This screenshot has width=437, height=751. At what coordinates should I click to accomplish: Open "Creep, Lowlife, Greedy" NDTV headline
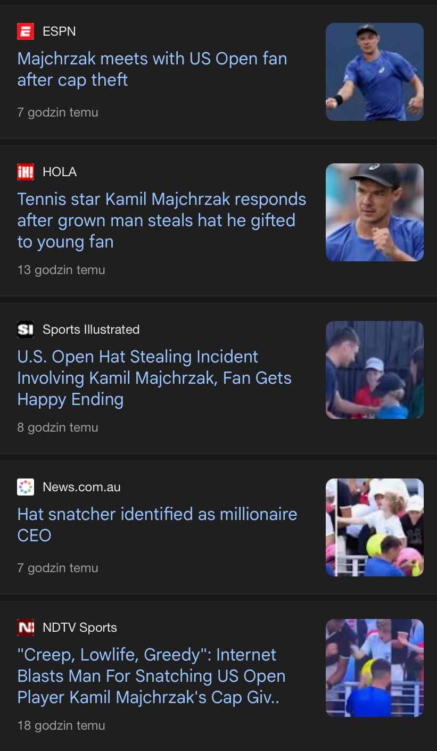click(x=151, y=676)
